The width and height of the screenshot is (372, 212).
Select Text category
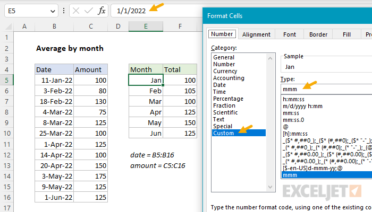[x=239, y=119]
